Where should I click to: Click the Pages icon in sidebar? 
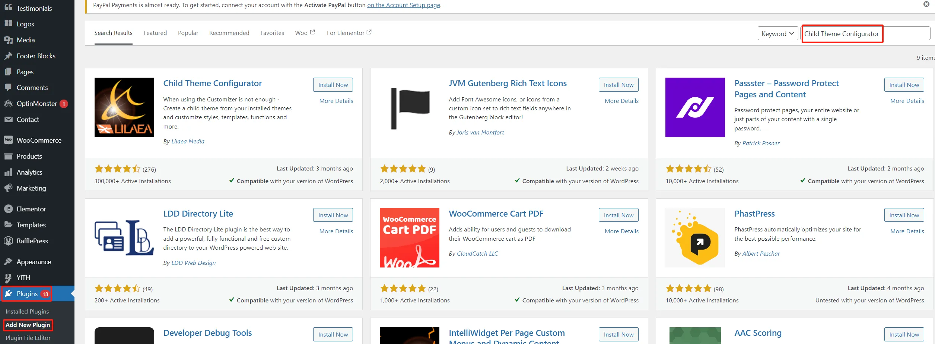[8, 72]
